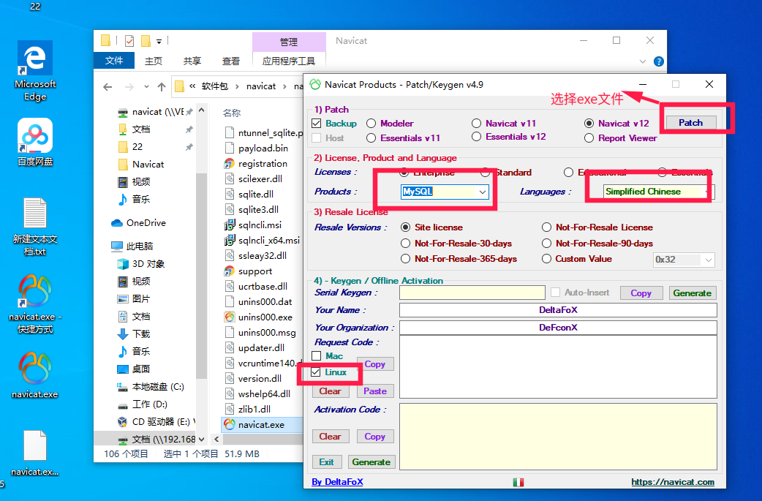Image resolution: width=762 pixels, height=501 pixels.
Task: Select the support file entry
Action: pos(255,271)
